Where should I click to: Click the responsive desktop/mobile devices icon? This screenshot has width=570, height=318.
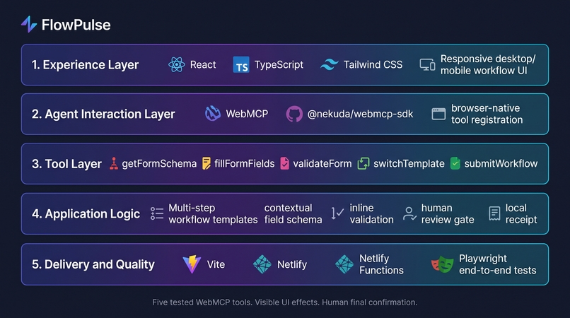click(x=427, y=65)
